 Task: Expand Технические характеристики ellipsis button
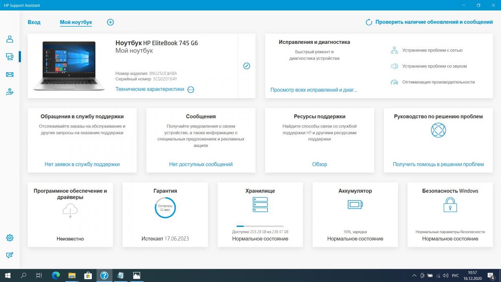coord(191,89)
